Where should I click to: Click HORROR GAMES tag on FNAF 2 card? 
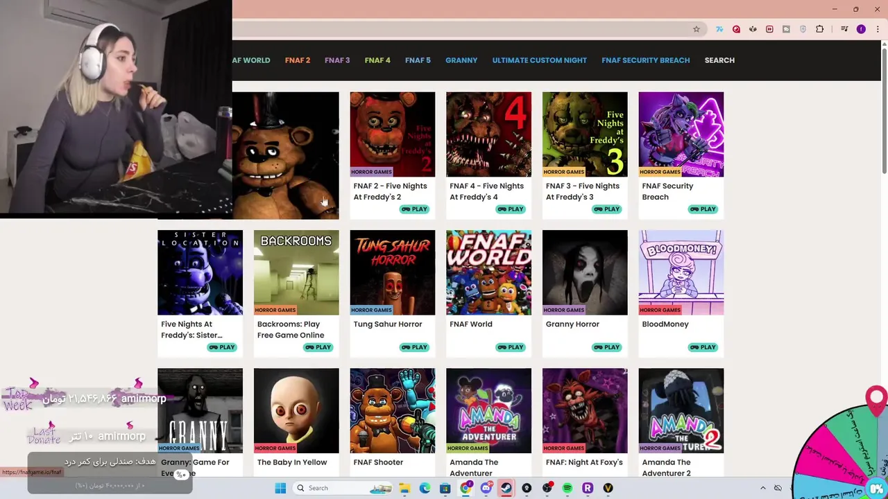tap(371, 172)
